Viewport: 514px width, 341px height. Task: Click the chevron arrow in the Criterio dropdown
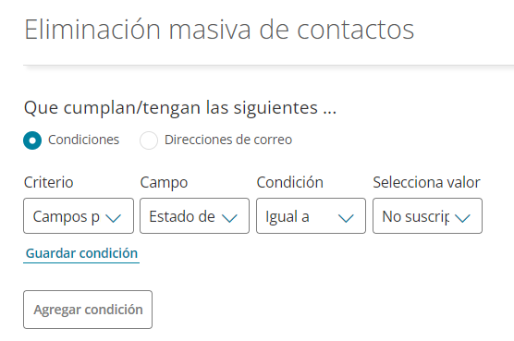114,218
